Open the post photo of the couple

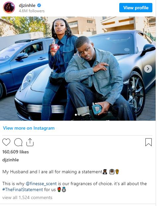78,68
